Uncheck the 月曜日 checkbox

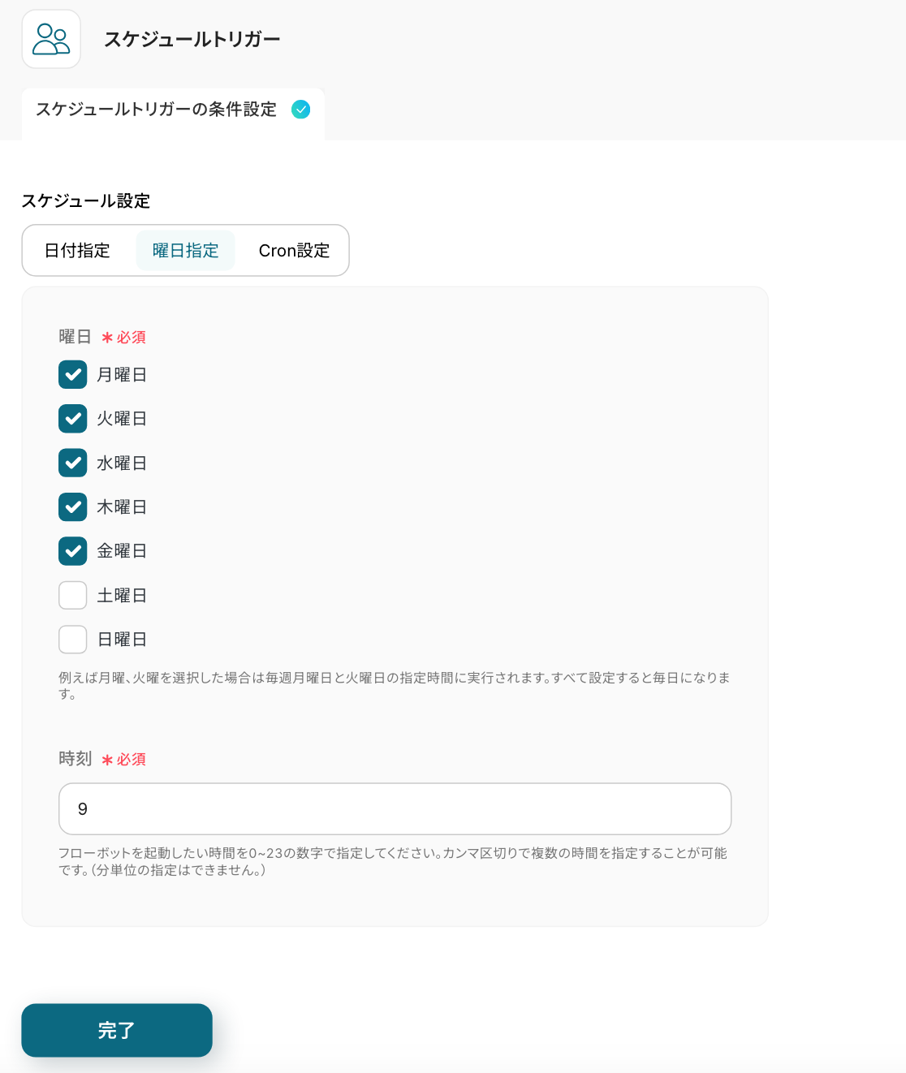[73, 375]
